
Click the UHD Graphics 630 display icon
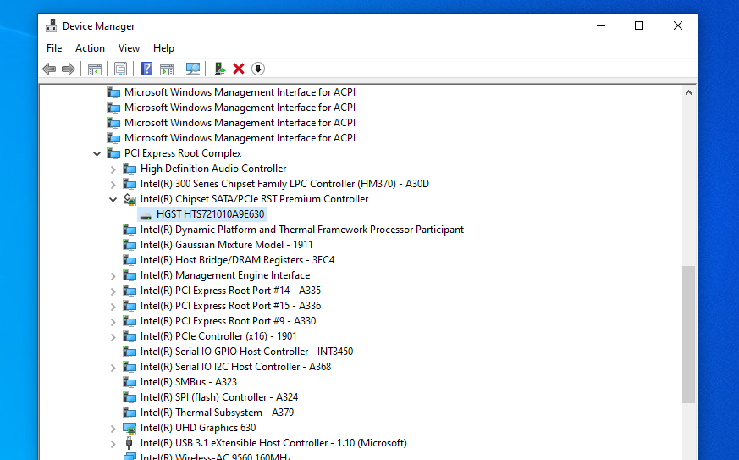pos(130,428)
